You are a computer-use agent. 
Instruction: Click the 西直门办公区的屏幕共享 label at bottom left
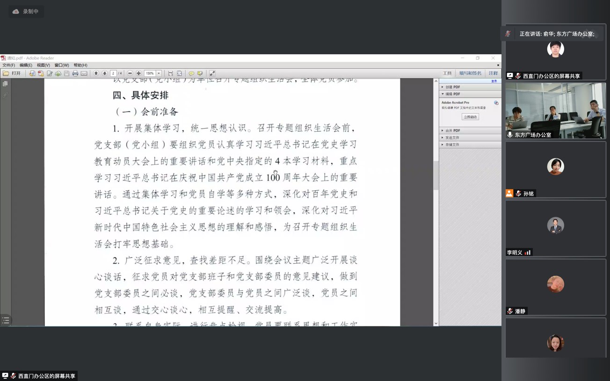point(38,376)
